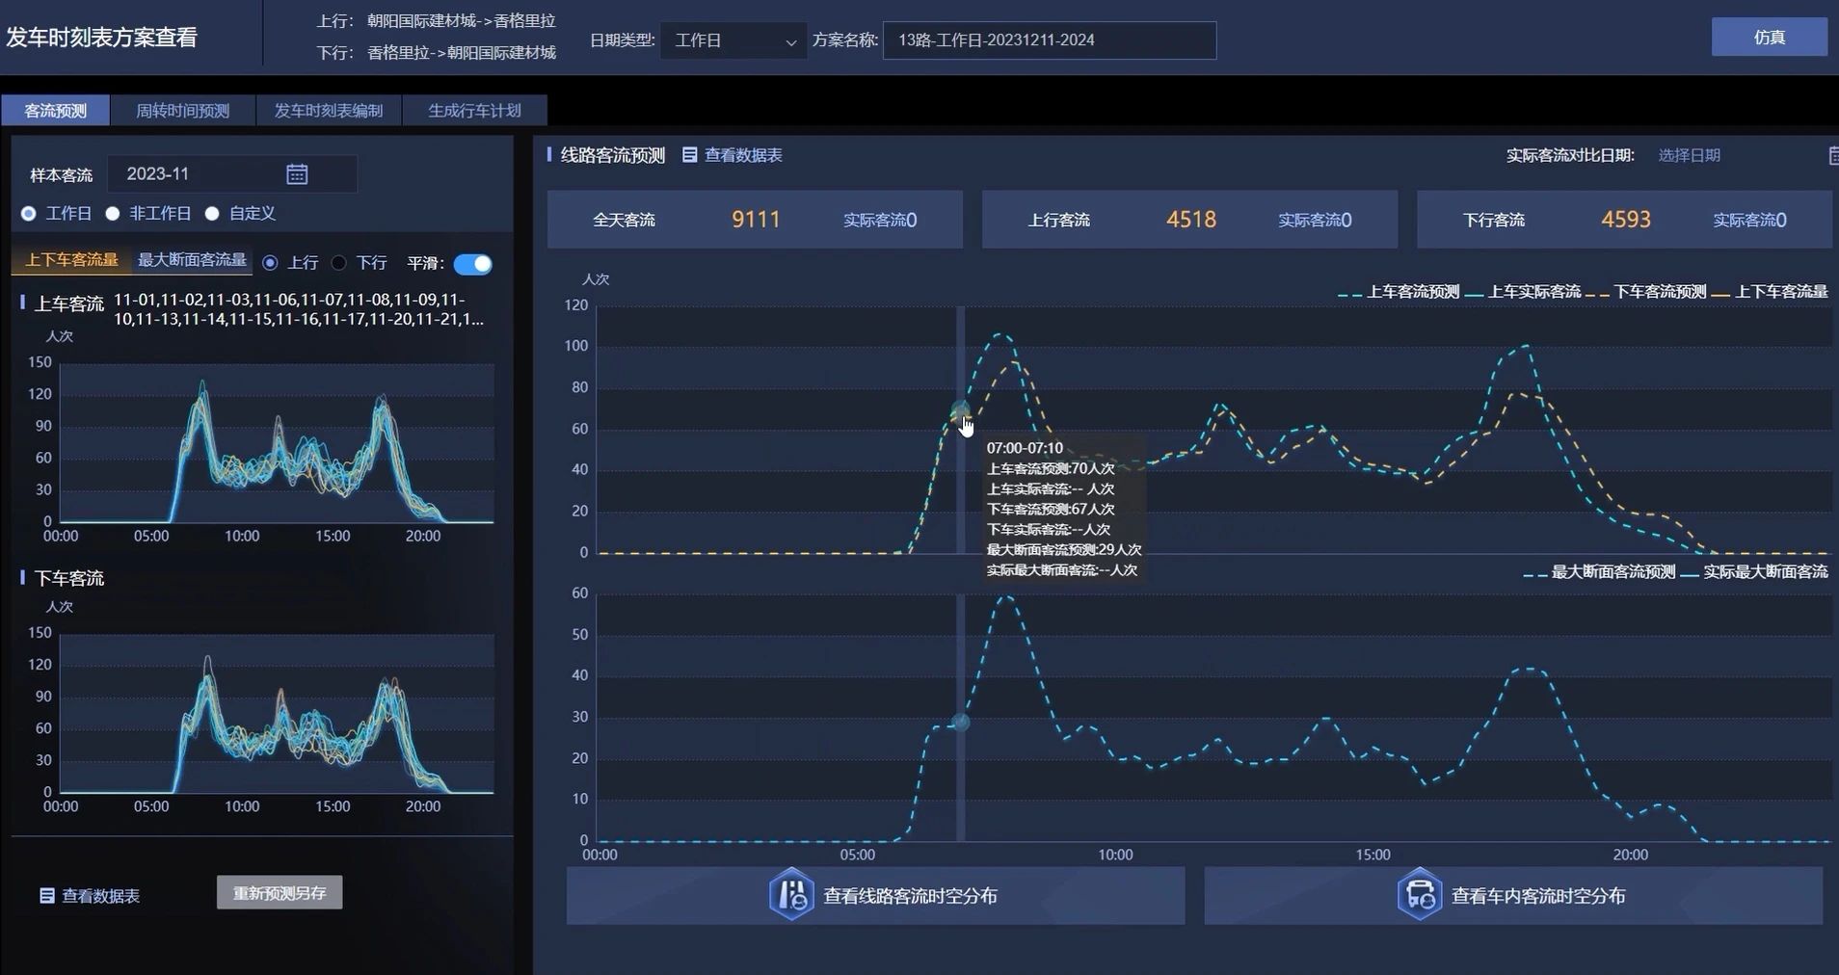1839x975 pixels.
Task: Open the 2023-11 sample month picker
Action: pos(193,174)
